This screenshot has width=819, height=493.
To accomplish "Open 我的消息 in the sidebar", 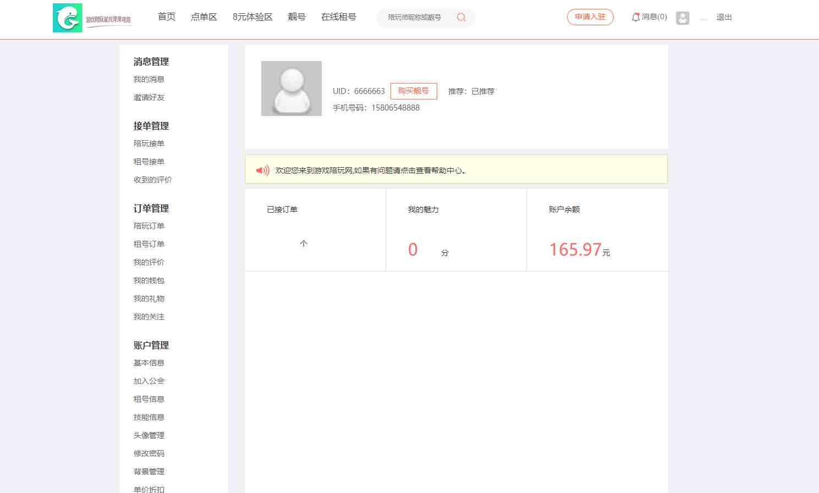I will point(149,80).
